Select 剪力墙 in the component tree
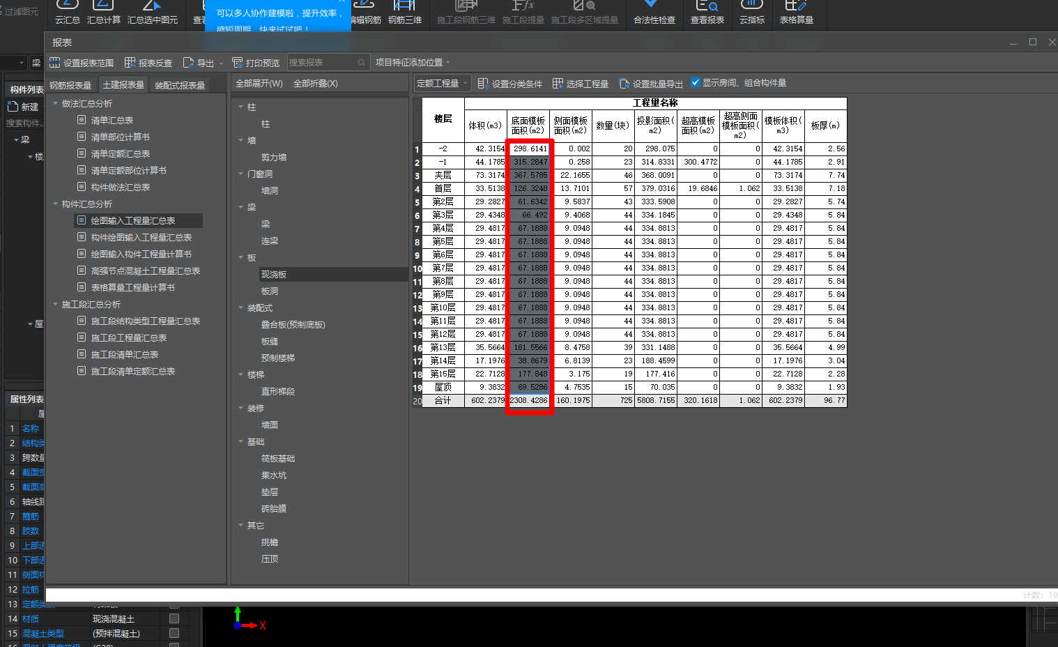Viewport: 1058px width, 647px height. [274, 158]
